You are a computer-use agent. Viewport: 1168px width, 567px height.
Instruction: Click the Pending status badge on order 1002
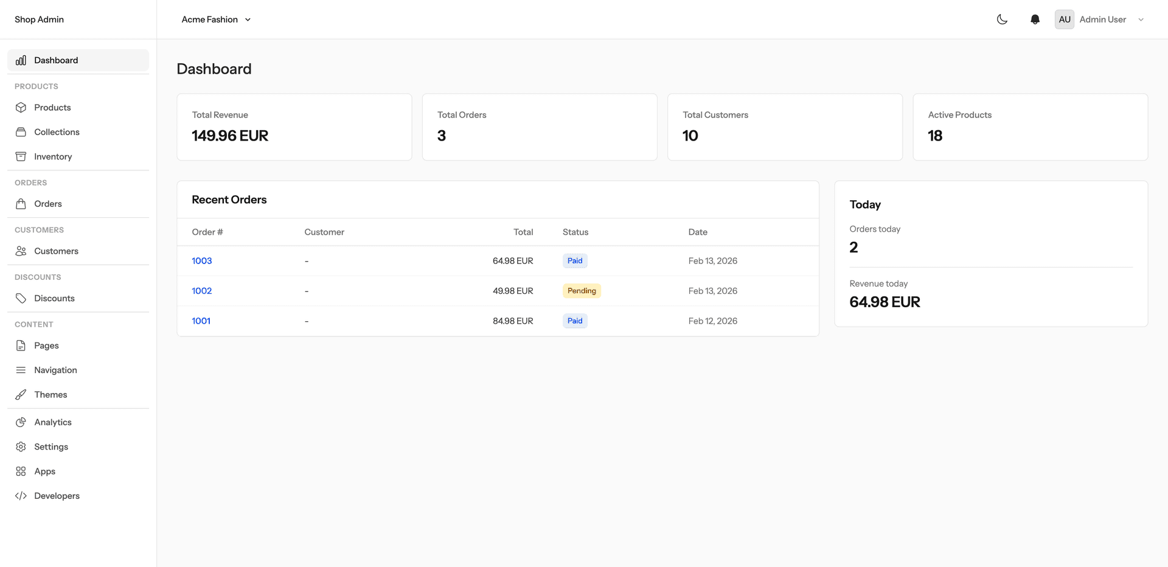(581, 290)
